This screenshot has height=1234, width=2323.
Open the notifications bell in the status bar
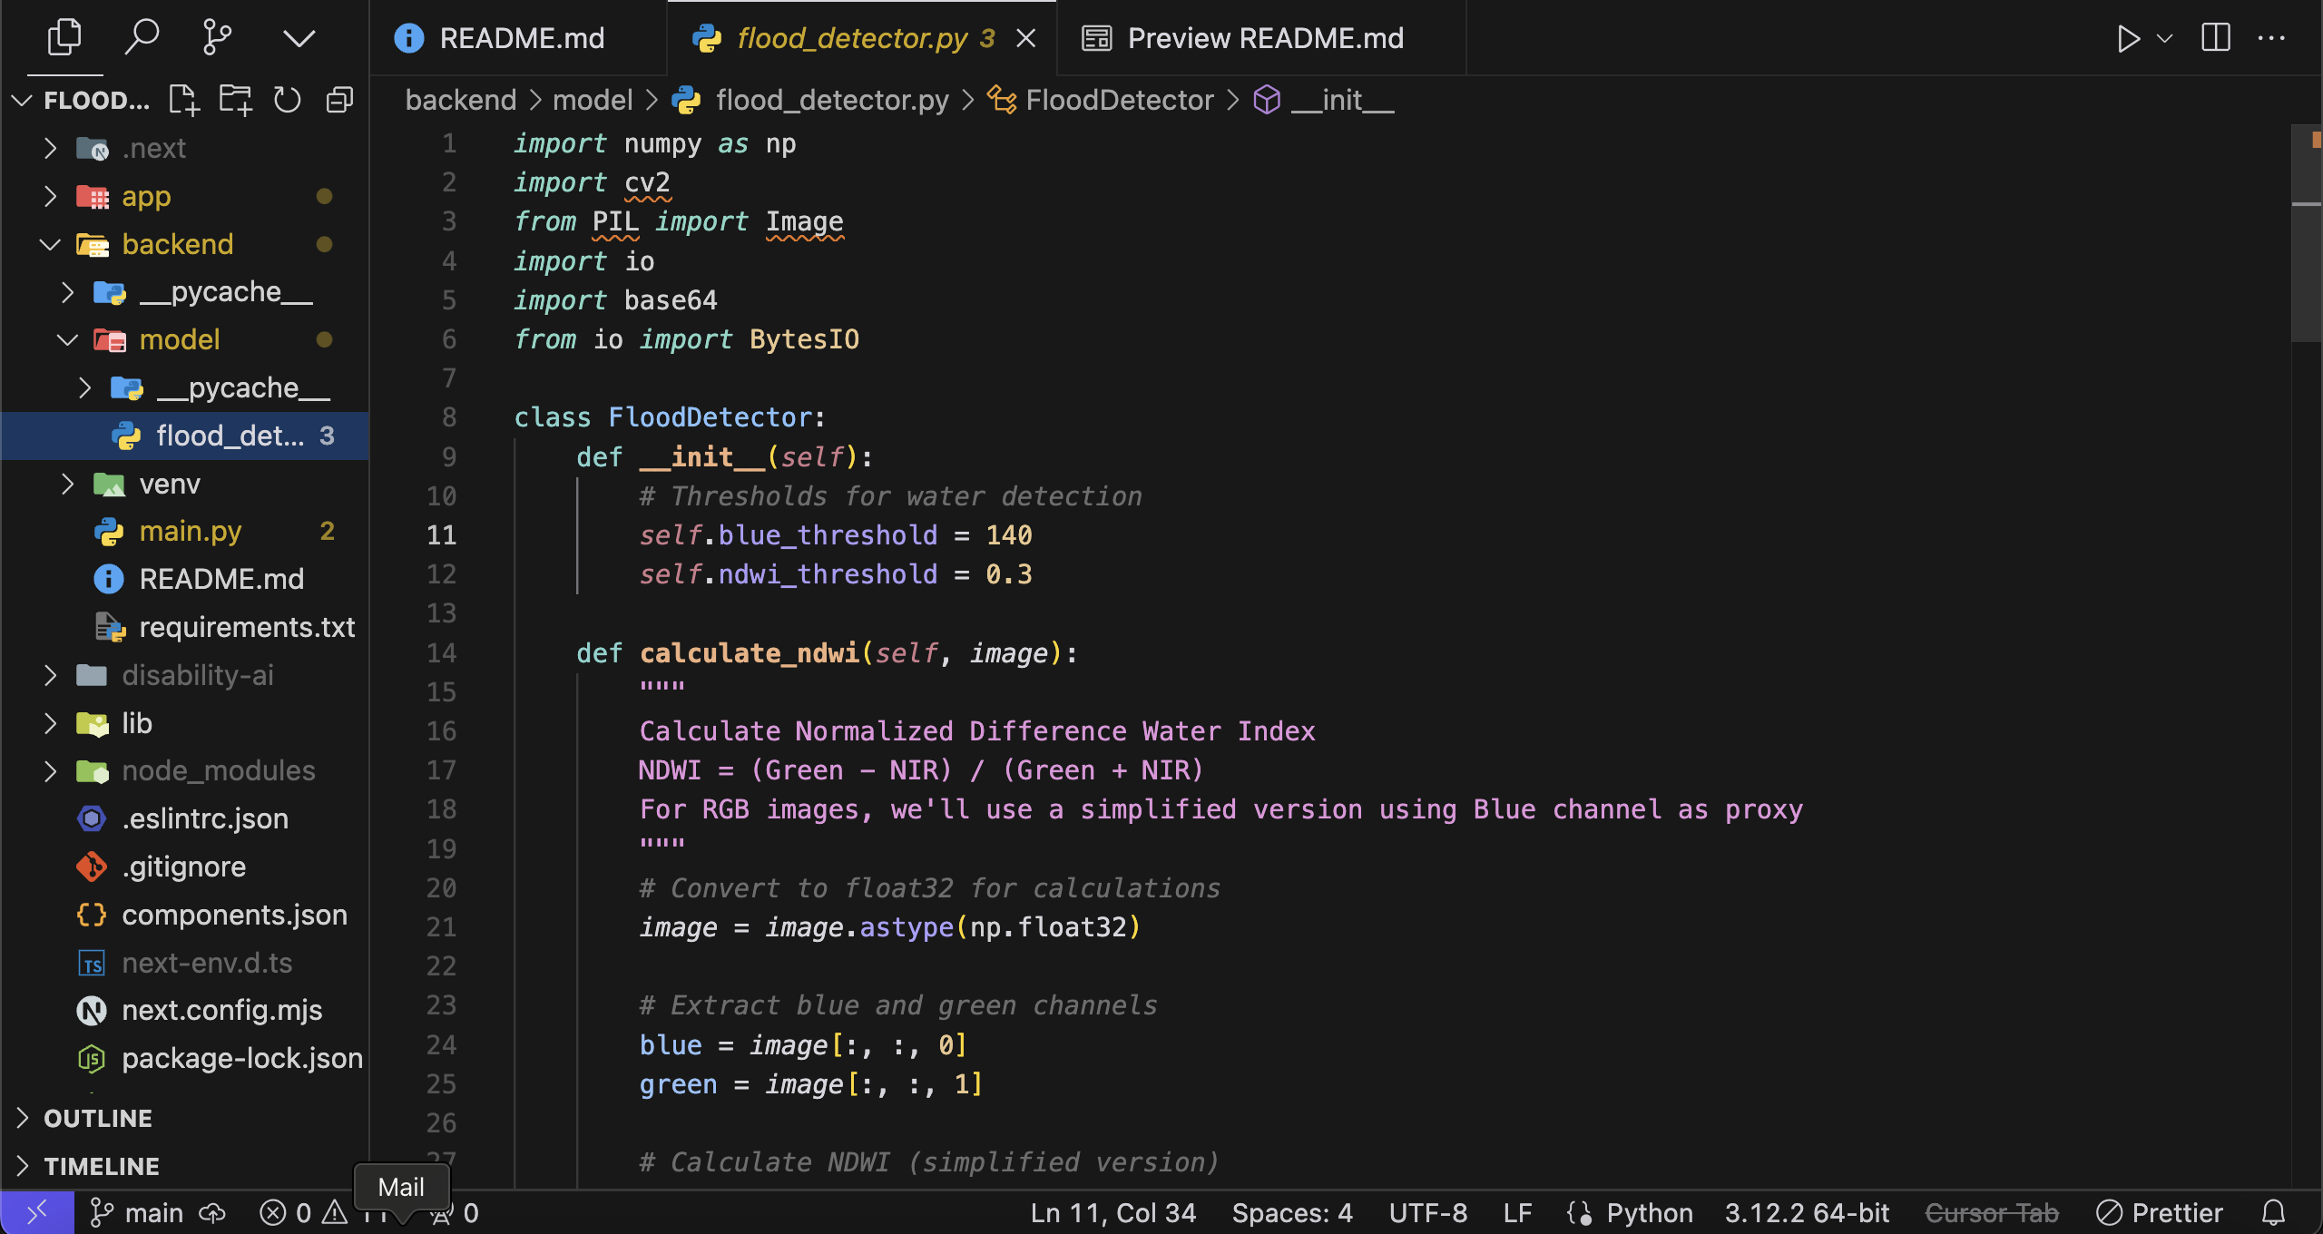[2273, 1212]
